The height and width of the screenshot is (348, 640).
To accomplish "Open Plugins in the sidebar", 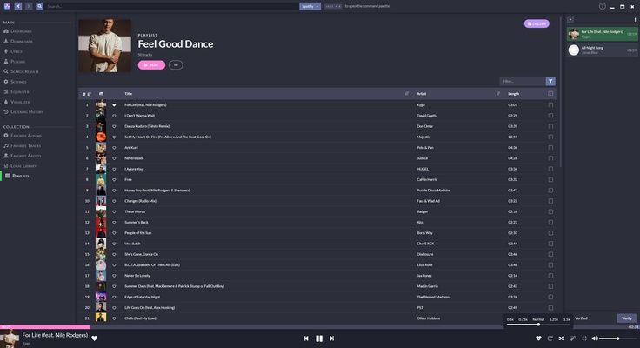I will pyautogui.click(x=14, y=61).
